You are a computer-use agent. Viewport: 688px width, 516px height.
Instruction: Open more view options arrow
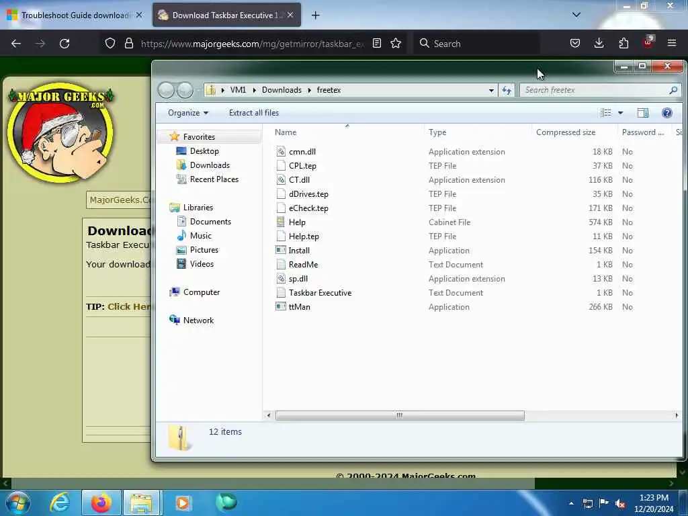point(620,113)
